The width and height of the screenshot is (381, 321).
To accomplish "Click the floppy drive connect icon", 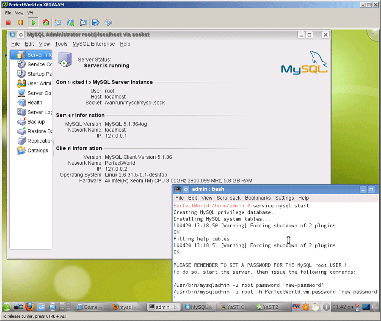I will tap(96, 22).
